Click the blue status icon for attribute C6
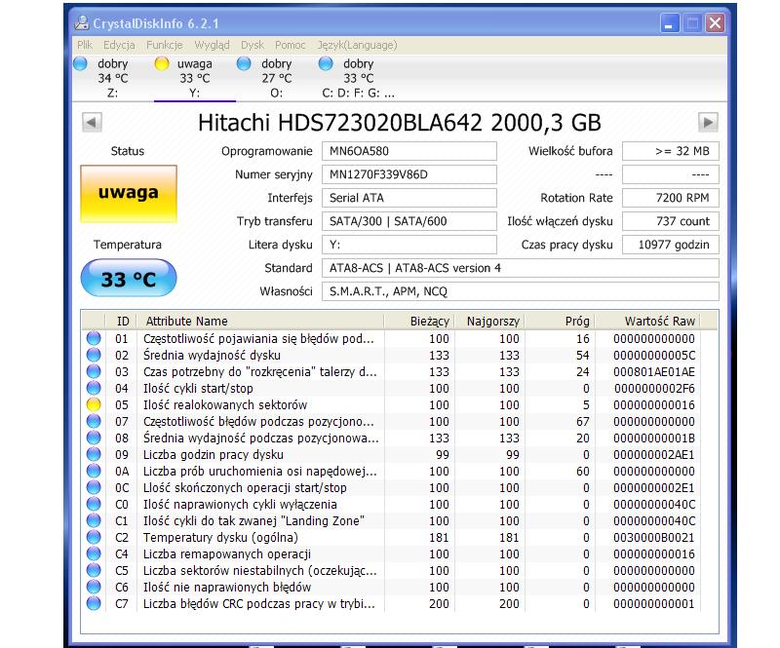Image resolution: width=780 pixels, height=648 pixels. (94, 587)
